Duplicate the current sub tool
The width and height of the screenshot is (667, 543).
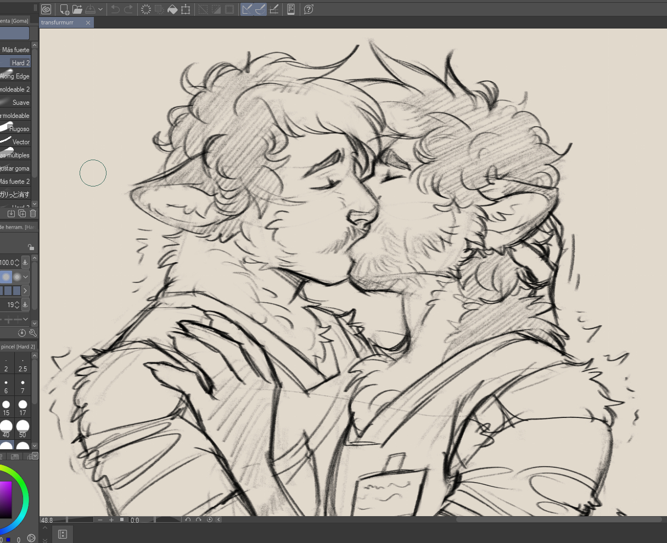coord(22,213)
